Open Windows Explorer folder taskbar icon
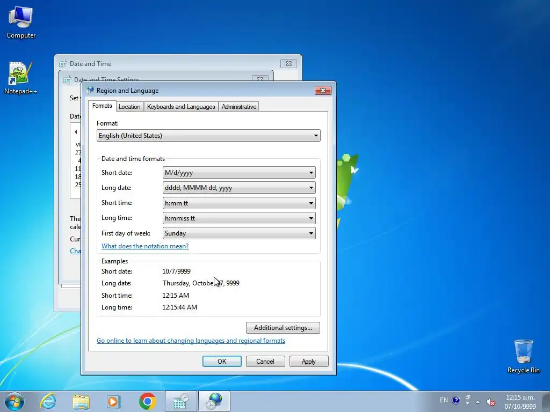Image resolution: width=550 pixels, height=412 pixels. click(x=81, y=401)
